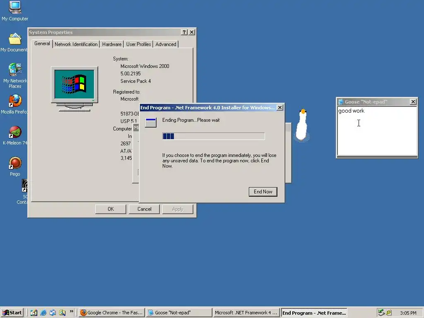Switch to the Advanced tab

coord(166,44)
